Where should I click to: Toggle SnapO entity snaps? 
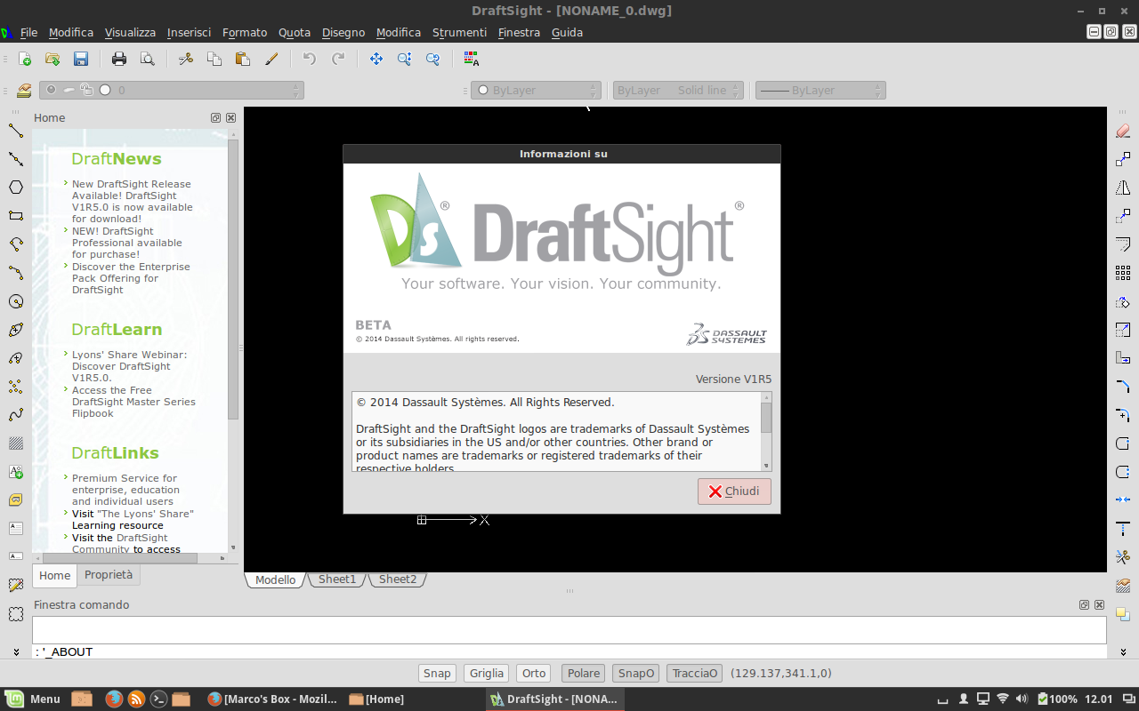(636, 674)
